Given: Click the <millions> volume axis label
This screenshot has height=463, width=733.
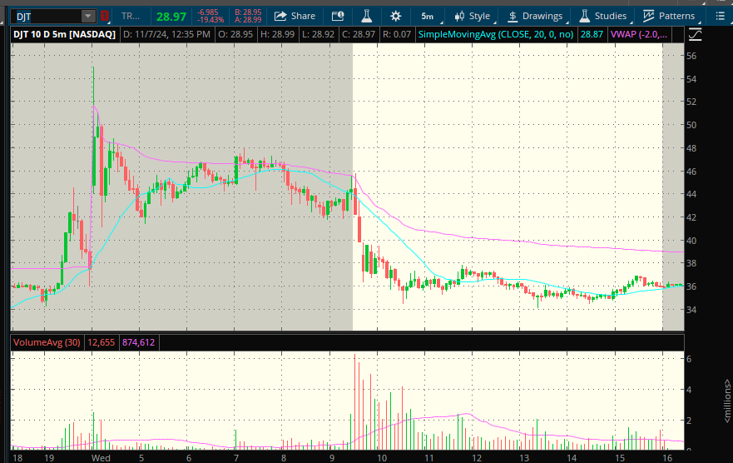Looking at the screenshot, I should point(727,401).
